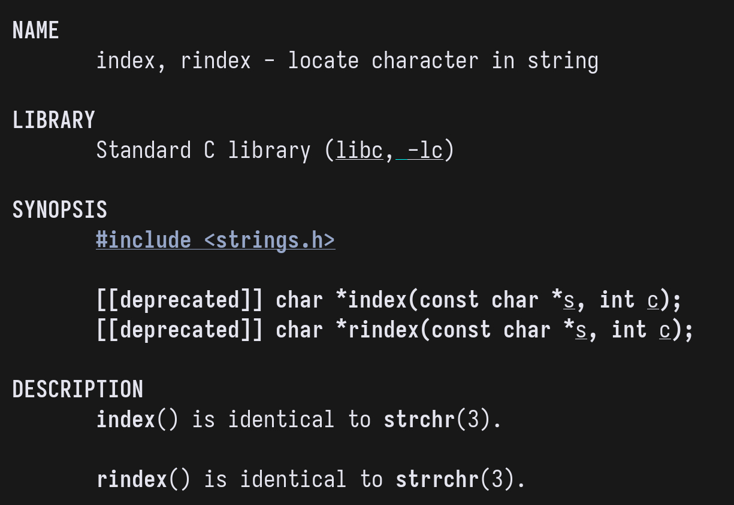This screenshot has width=734, height=505.
Task: Select underlined parameter s of index prototype
Action: 569,300
